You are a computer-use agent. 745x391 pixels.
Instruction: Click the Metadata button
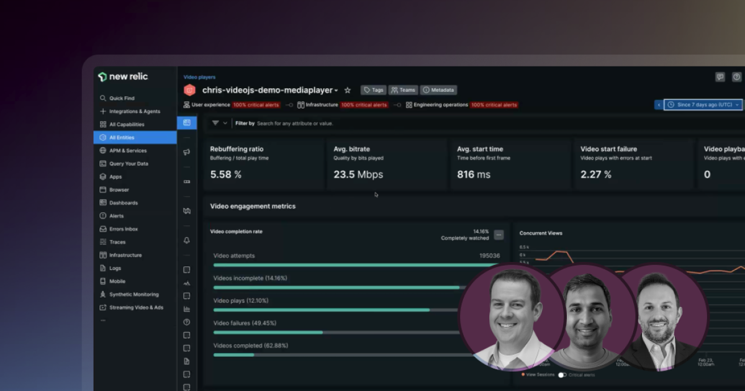point(438,90)
